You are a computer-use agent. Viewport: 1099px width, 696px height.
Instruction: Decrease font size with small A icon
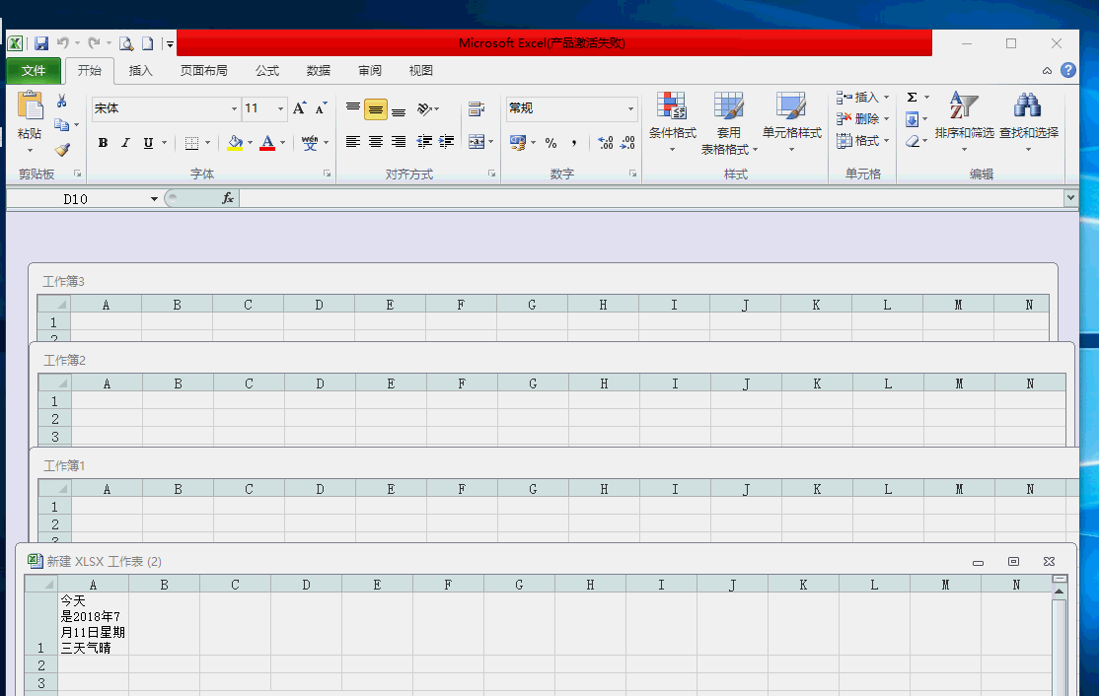click(x=321, y=107)
